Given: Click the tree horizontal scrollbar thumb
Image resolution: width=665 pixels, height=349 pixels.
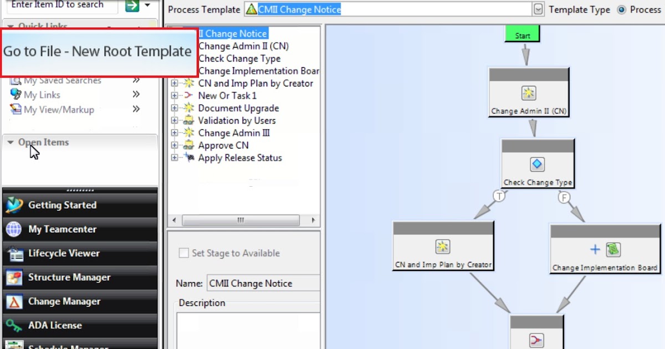Looking at the screenshot, I should click(241, 220).
